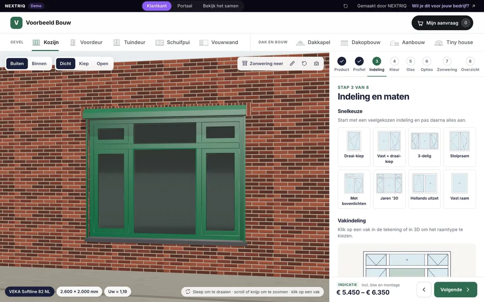
Task: Go to step 6 Opties
Action: (x=427, y=65)
